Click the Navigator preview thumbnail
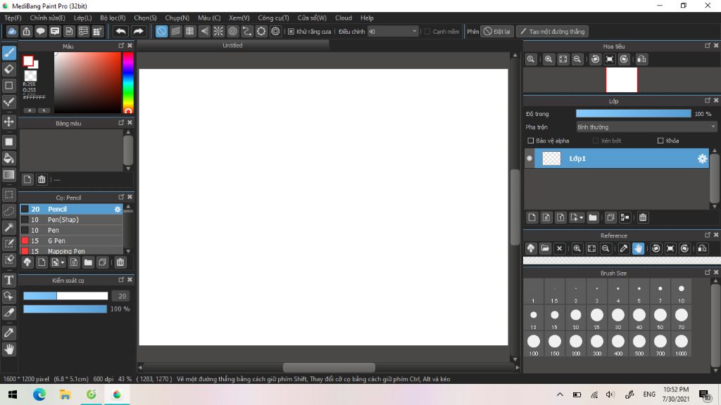The height and width of the screenshot is (405, 721). [x=621, y=79]
